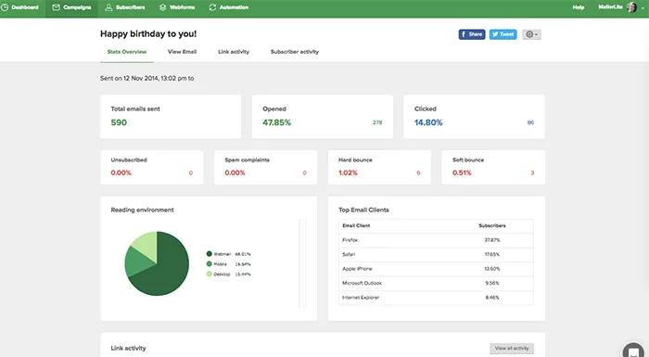Screen dimensions: 649x357
Task: Toggle the Desktop legend color dot
Action: tap(209, 274)
